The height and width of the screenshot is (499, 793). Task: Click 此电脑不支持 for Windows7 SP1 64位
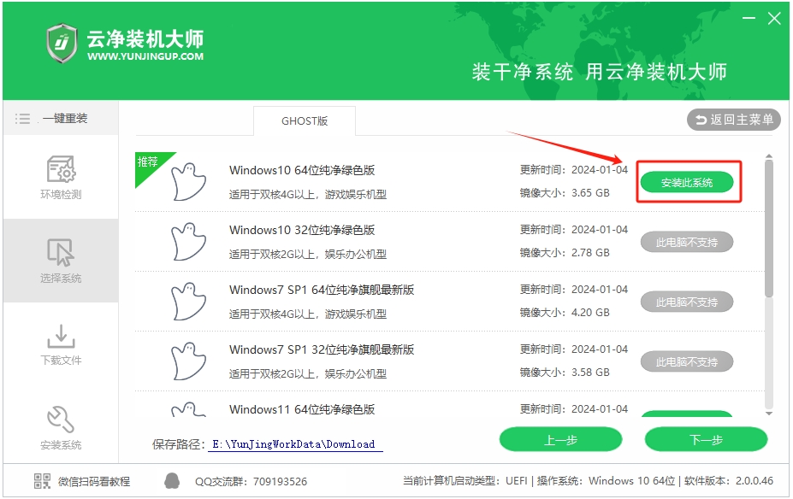tap(687, 302)
